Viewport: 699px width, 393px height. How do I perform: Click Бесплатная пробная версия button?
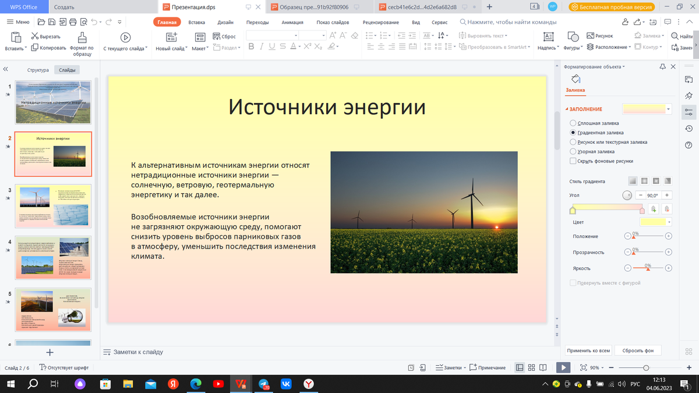click(612, 7)
